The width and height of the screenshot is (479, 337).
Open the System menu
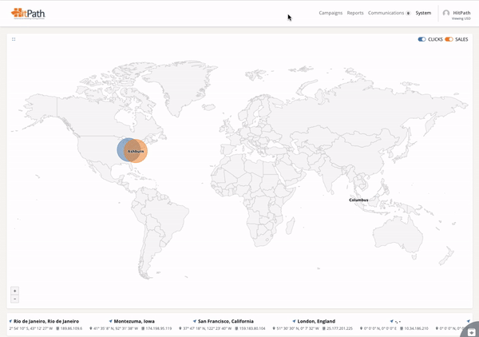tap(423, 13)
